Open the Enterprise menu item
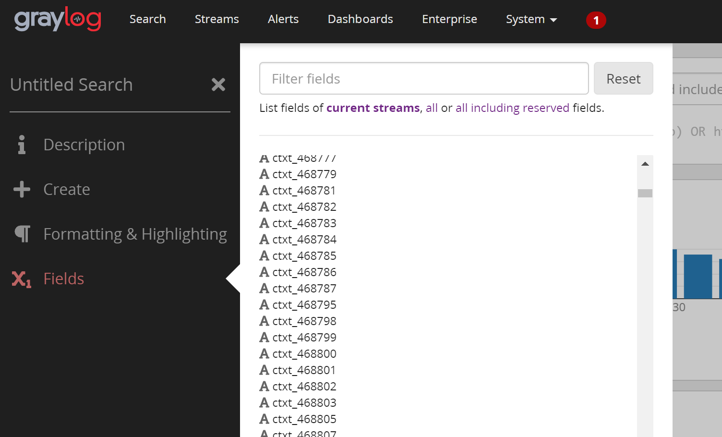The image size is (722, 437). point(450,19)
